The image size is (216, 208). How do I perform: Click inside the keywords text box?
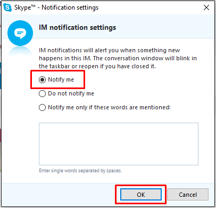coord(119,144)
